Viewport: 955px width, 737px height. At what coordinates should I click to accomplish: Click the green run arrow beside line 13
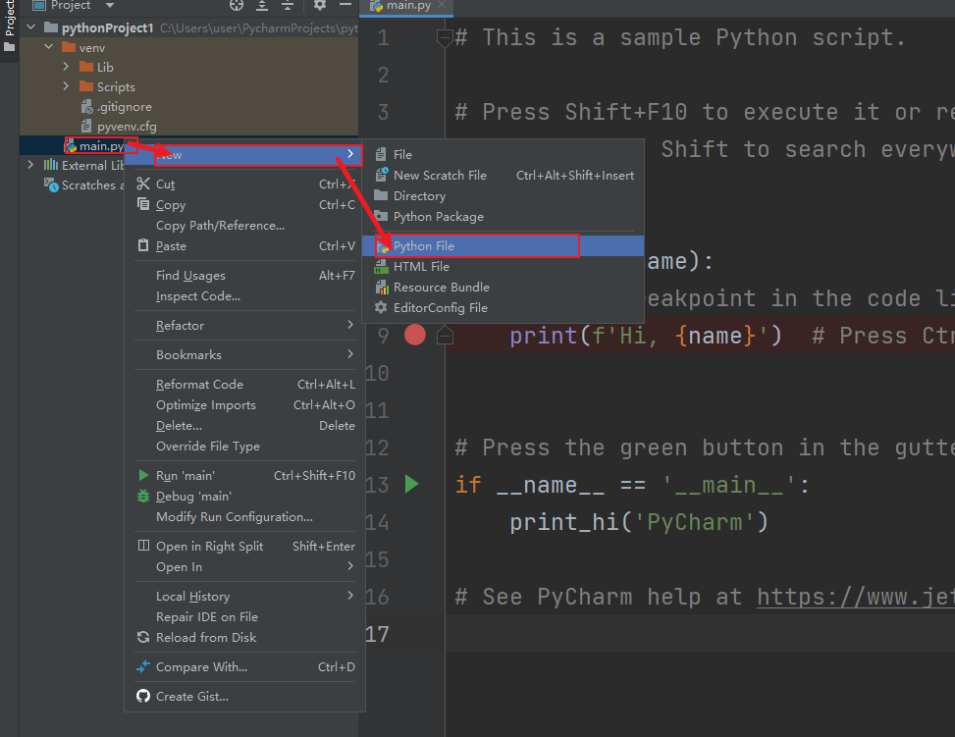411,484
